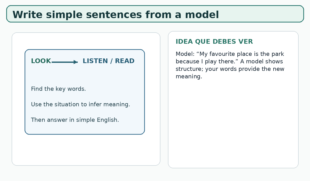Viewport: 310px width, 181px height.
Task: Click the arrow between LOOK and LISTEN
Action: [x=65, y=62]
